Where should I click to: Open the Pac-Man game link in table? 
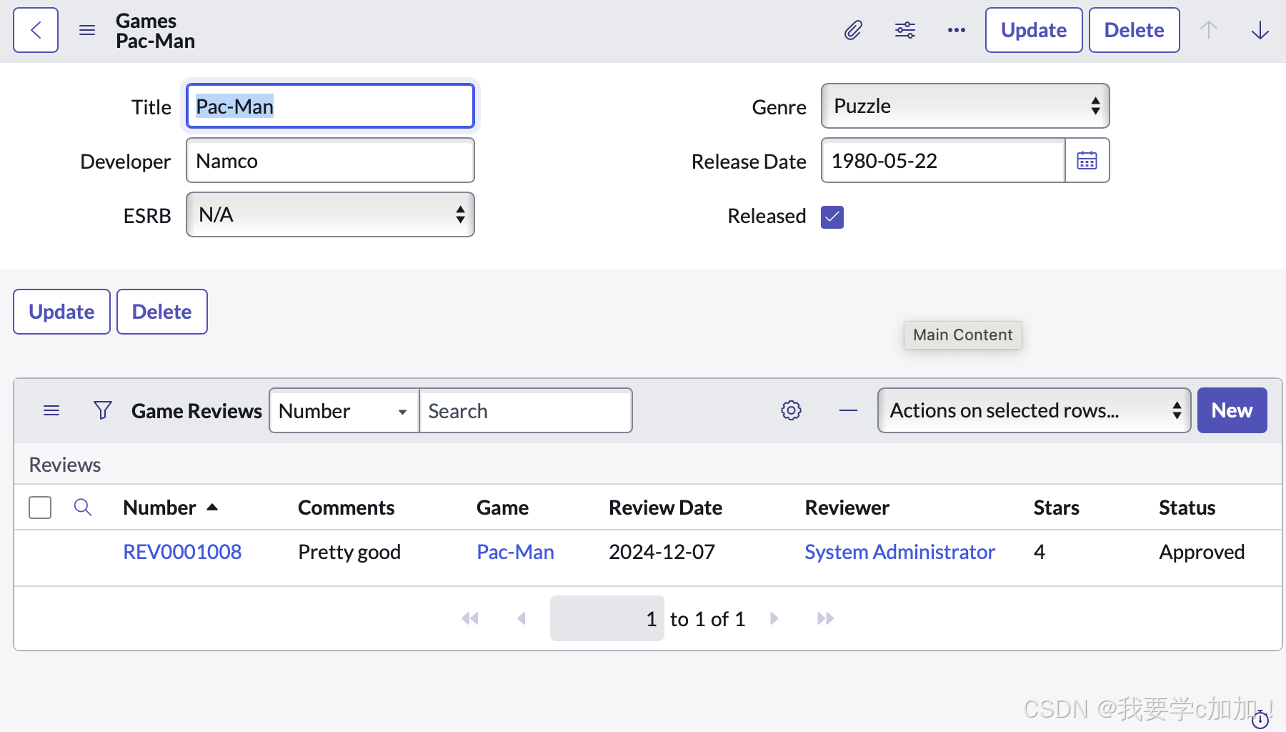[x=515, y=552]
